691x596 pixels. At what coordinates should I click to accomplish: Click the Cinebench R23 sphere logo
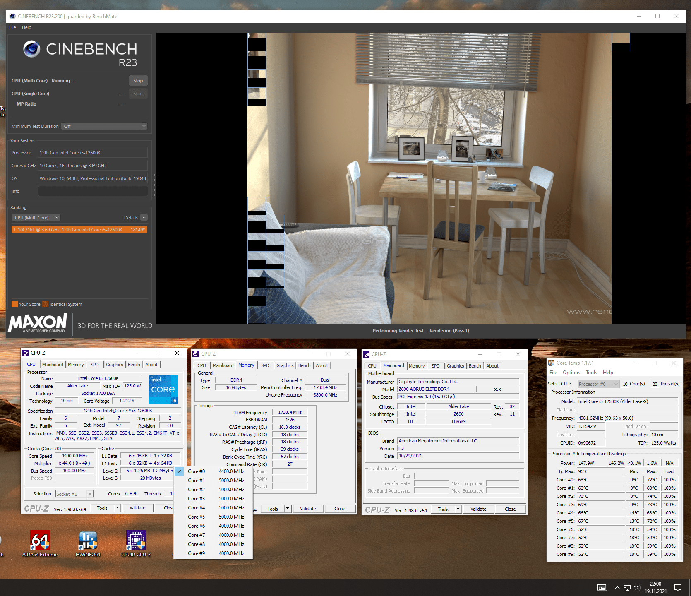[x=31, y=49]
